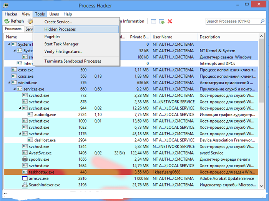269x201 pixels.
Task: Click the vertical scrollbar thumb of process list
Action: [x=261, y=71]
